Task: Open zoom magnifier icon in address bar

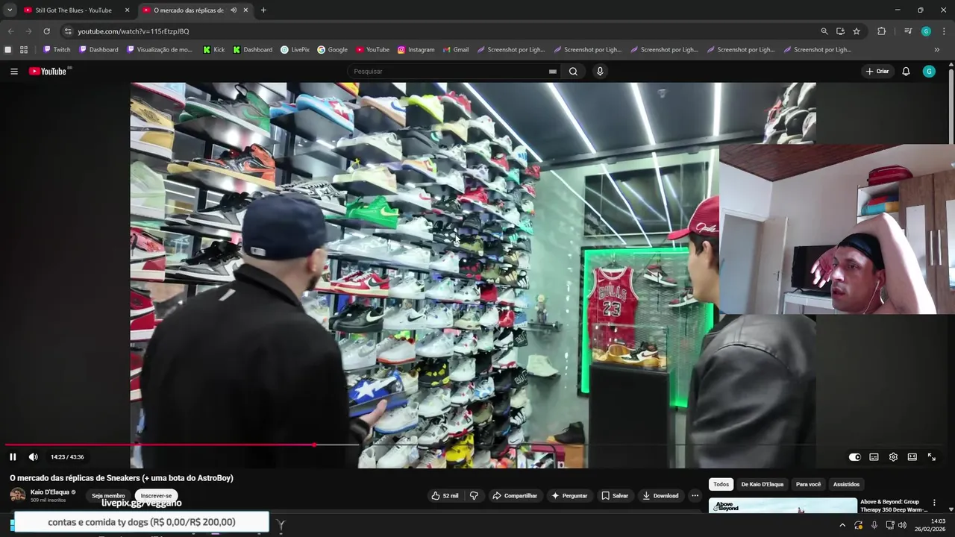Action: [824, 31]
